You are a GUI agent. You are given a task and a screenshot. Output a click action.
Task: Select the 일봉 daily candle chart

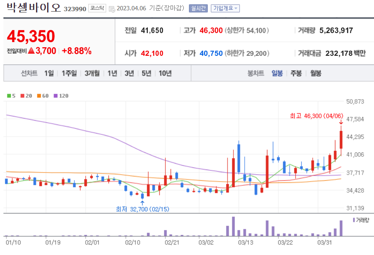point(277,73)
